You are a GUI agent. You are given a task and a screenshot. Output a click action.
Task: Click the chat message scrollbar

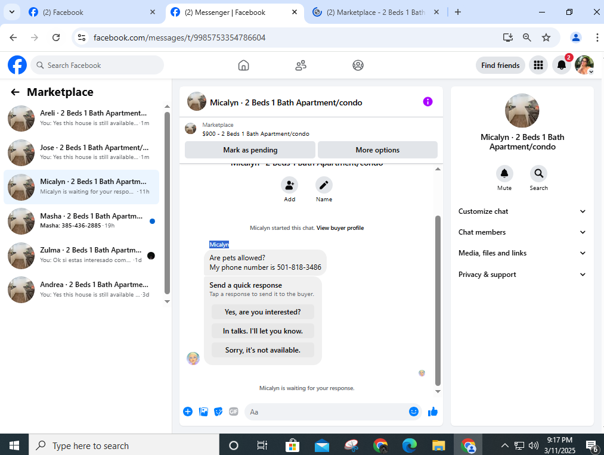[x=438, y=300]
